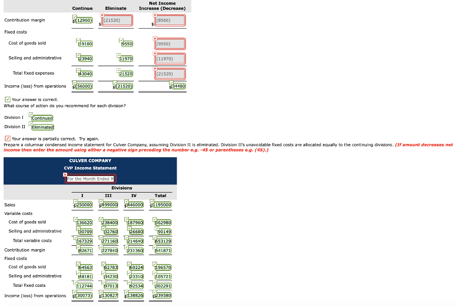
Task: Click the red partially correct icon beside Try again
Action: pos(8,138)
